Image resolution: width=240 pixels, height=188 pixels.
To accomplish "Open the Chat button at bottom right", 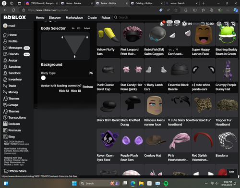I will tap(231, 172).
